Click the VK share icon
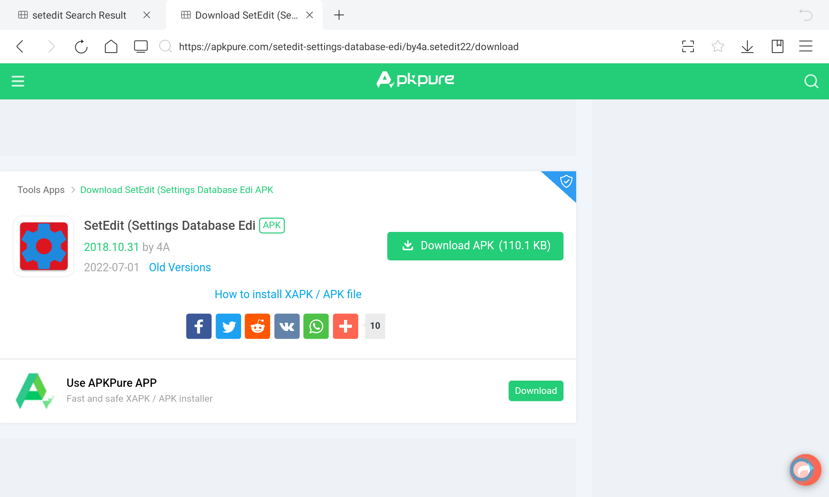 click(287, 326)
